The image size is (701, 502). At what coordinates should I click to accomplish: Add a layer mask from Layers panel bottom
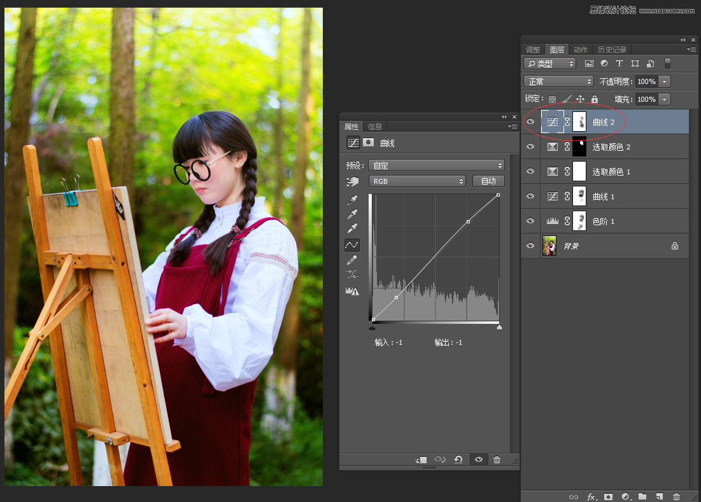pos(609,496)
